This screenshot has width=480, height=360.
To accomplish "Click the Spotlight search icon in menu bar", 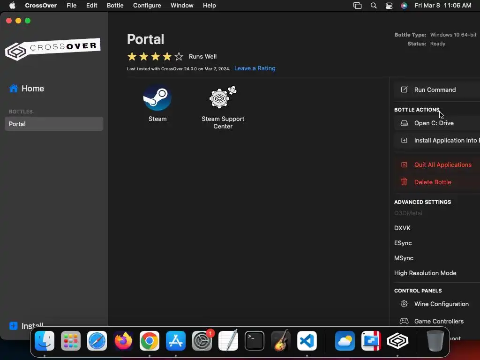I will [x=374, y=6].
